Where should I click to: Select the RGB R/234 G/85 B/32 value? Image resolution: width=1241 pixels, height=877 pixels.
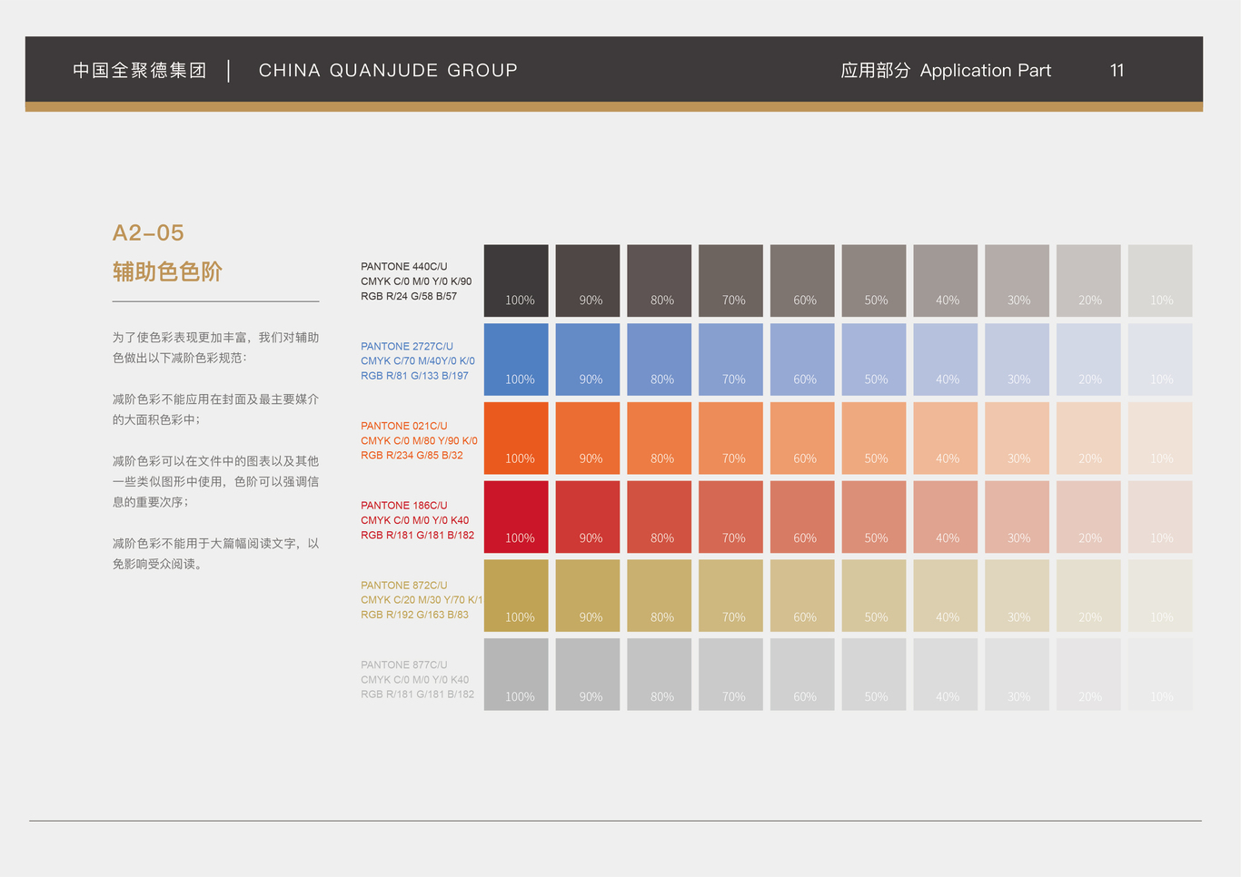pos(412,456)
